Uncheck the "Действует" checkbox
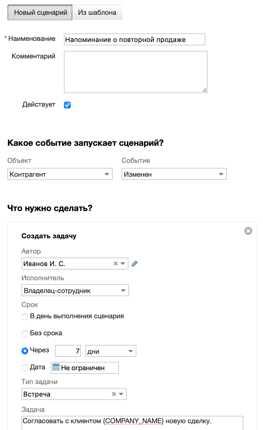The width and height of the screenshot is (263, 430). tap(67, 105)
